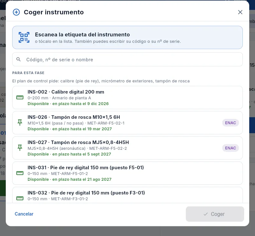Select INS-027 Tampón de rosca MJ5×0,8-4H5H

[x=128, y=148]
